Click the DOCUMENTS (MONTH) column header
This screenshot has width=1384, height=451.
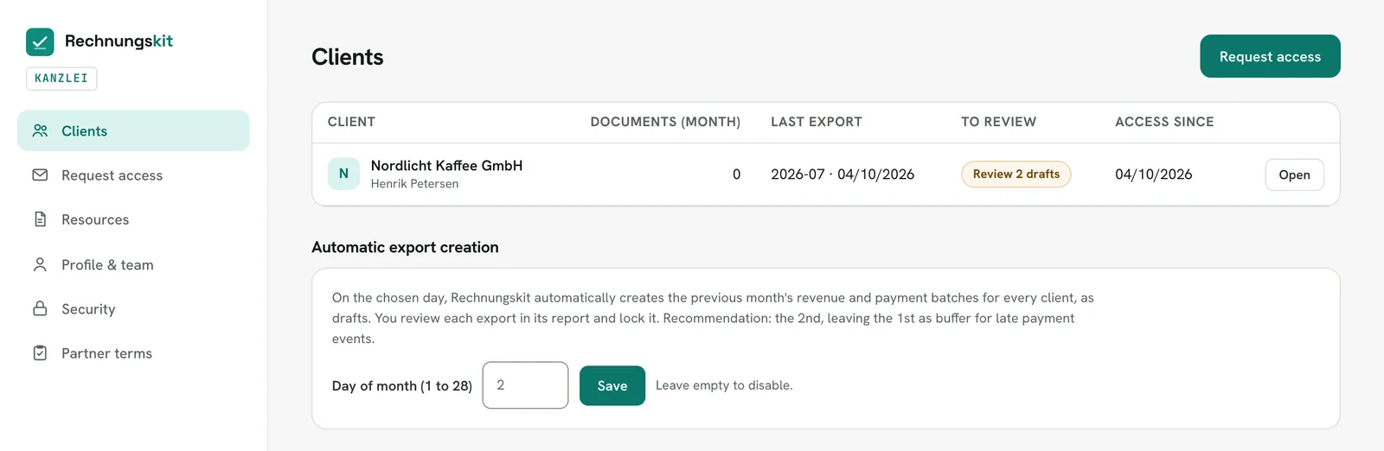coord(665,122)
